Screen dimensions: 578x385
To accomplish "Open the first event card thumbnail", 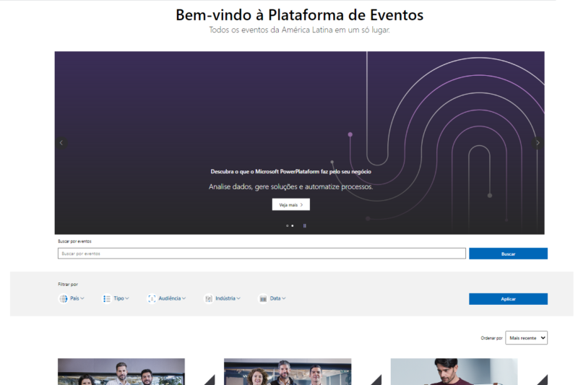I will click(121, 372).
